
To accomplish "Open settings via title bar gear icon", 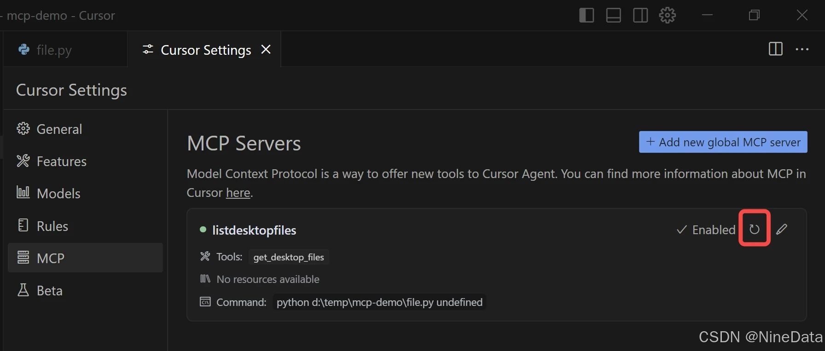I will [667, 15].
